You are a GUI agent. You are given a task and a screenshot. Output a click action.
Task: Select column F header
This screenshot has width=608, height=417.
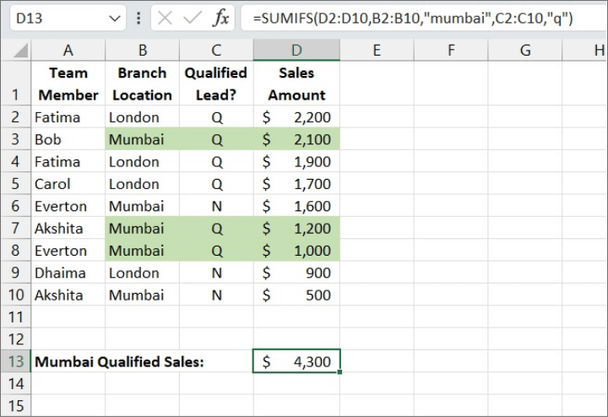click(x=451, y=51)
